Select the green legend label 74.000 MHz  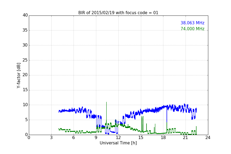pos(192,29)
